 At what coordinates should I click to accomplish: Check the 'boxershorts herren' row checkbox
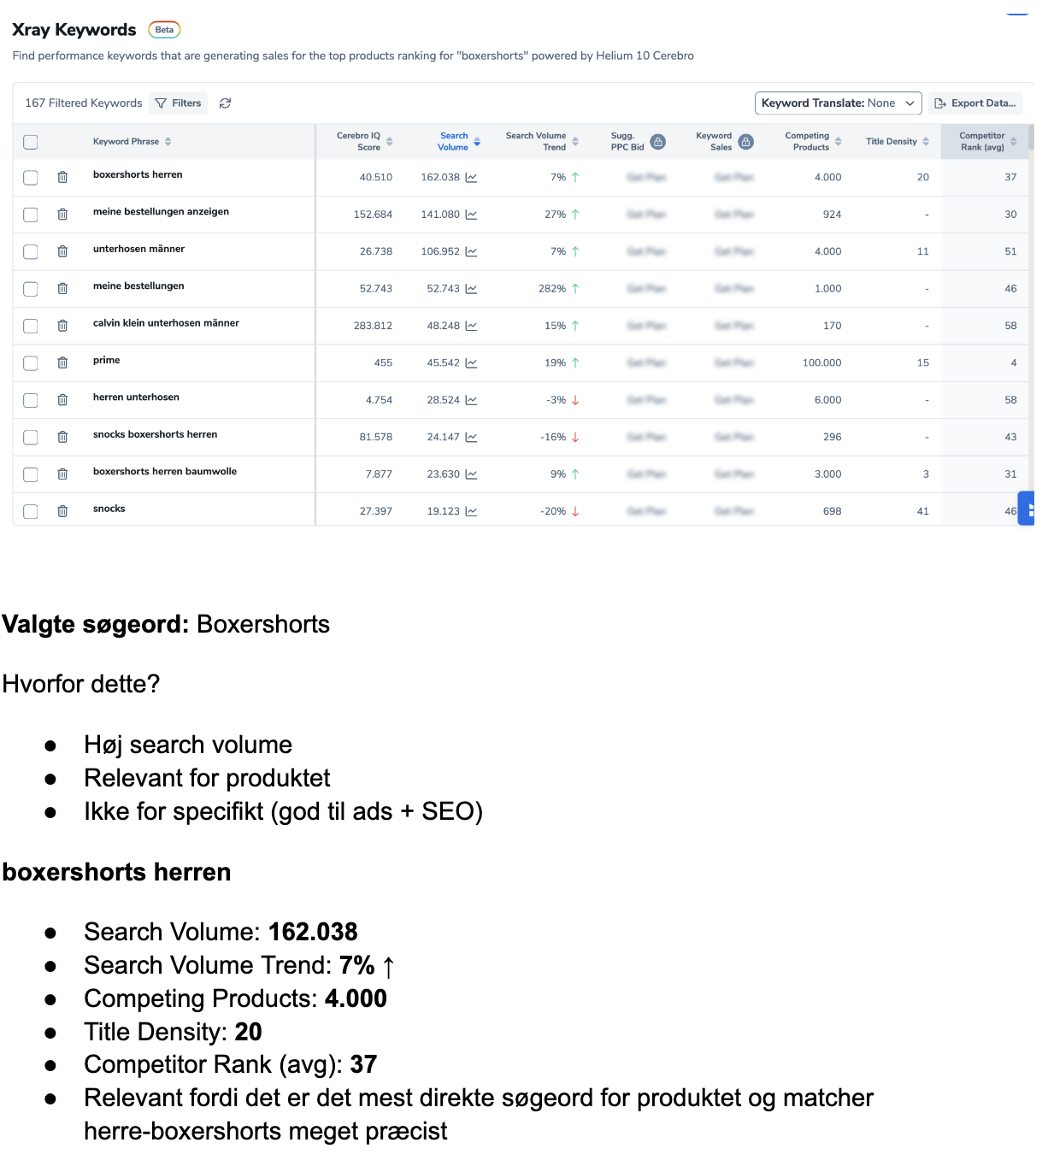point(31,178)
